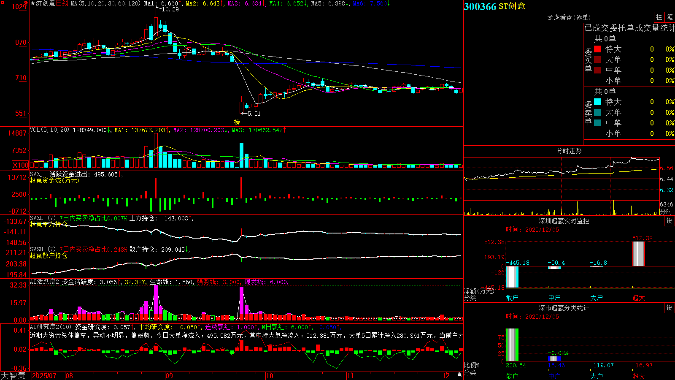Select 大户 category in real-time monitor chart
The width and height of the screenshot is (675, 380).
pos(596,298)
